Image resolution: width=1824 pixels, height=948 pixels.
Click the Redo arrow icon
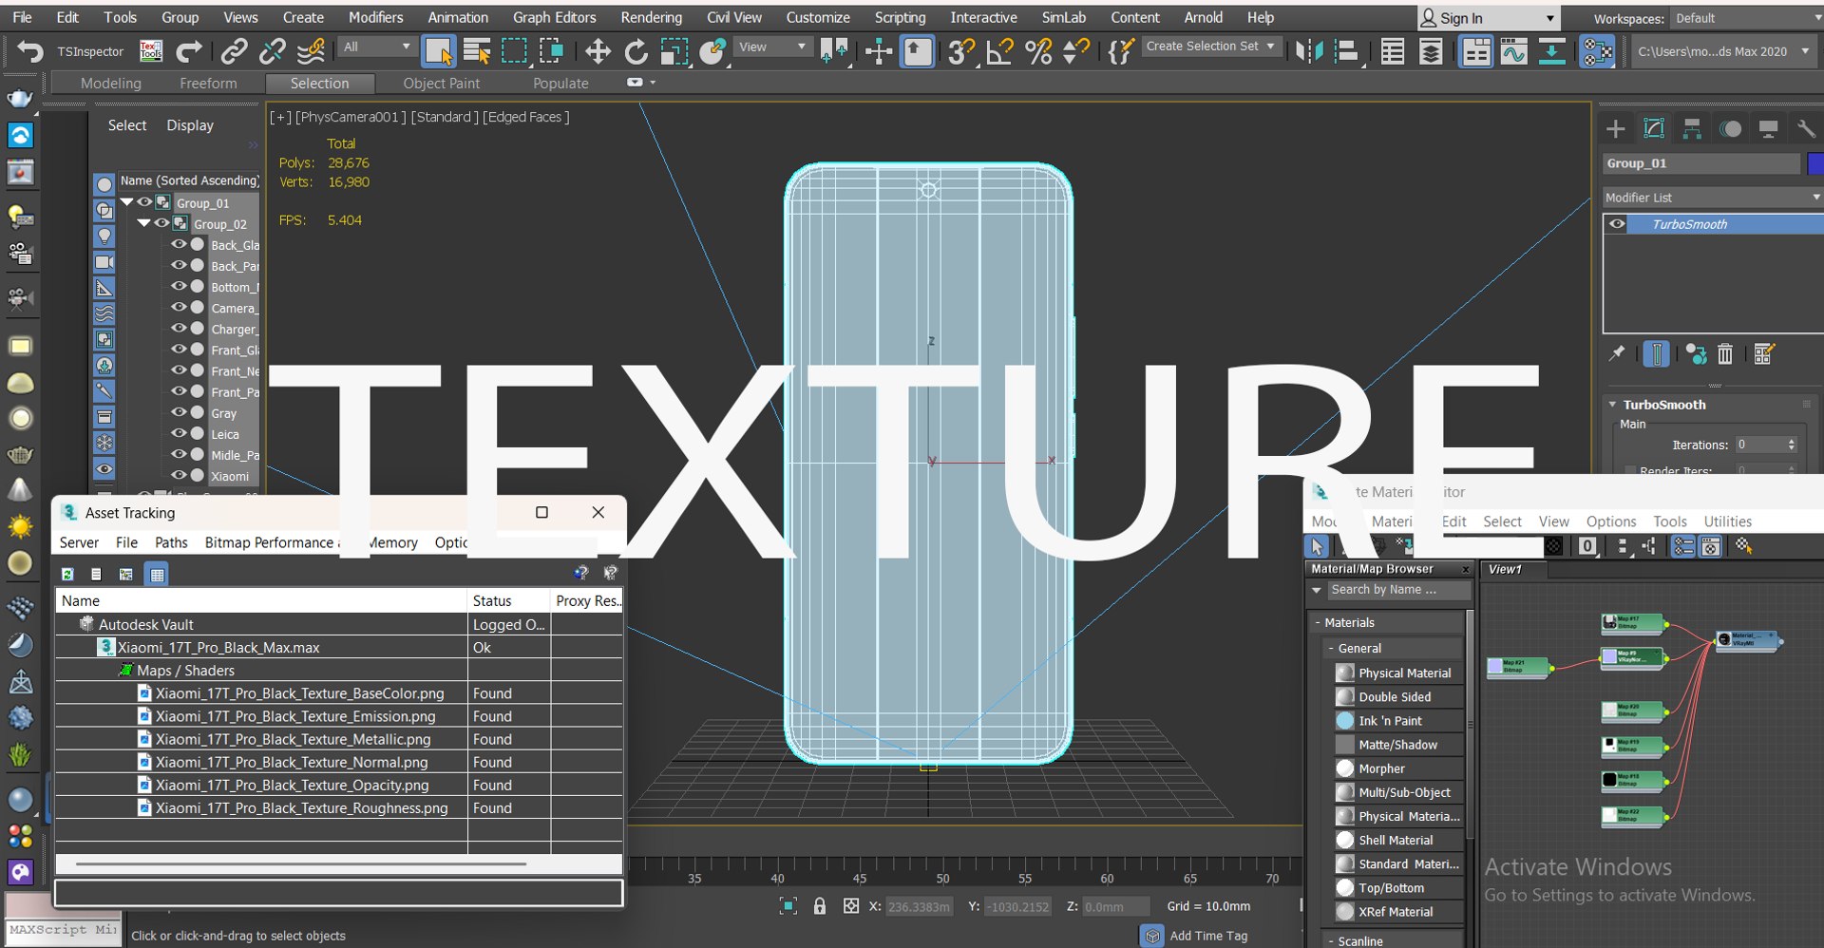189,51
